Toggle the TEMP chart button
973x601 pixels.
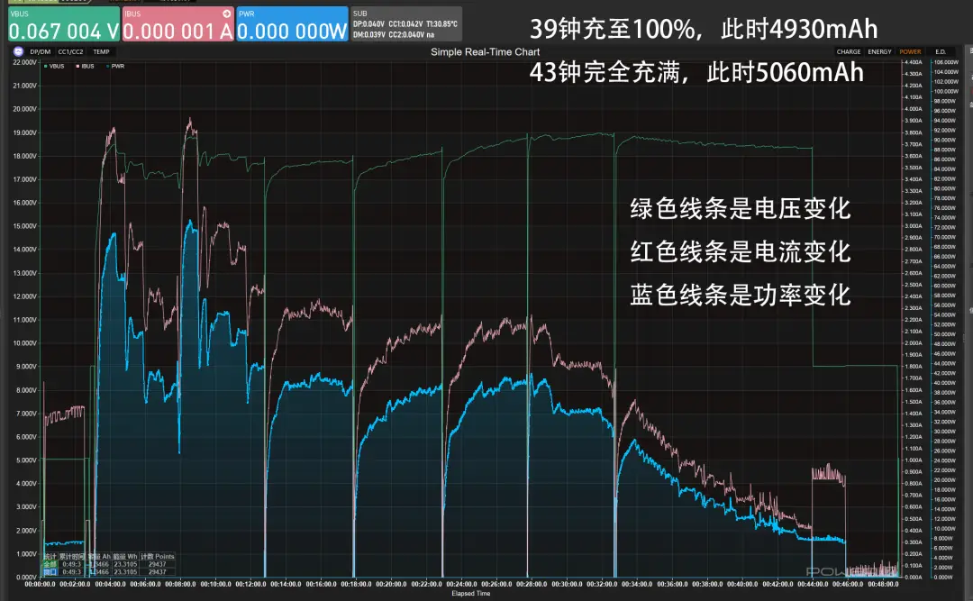[101, 52]
